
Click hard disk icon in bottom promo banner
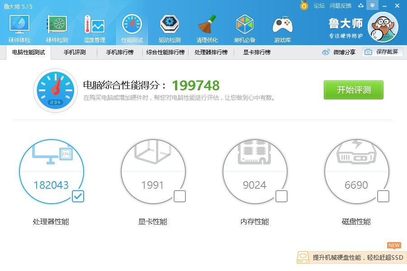click(x=303, y=257)
